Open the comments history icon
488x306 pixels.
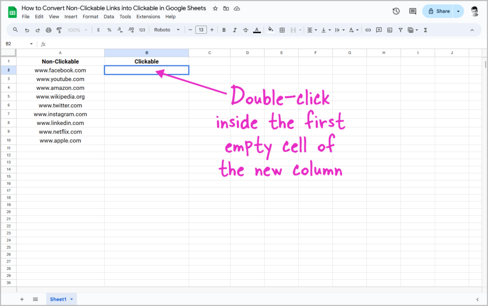[413, 11]
